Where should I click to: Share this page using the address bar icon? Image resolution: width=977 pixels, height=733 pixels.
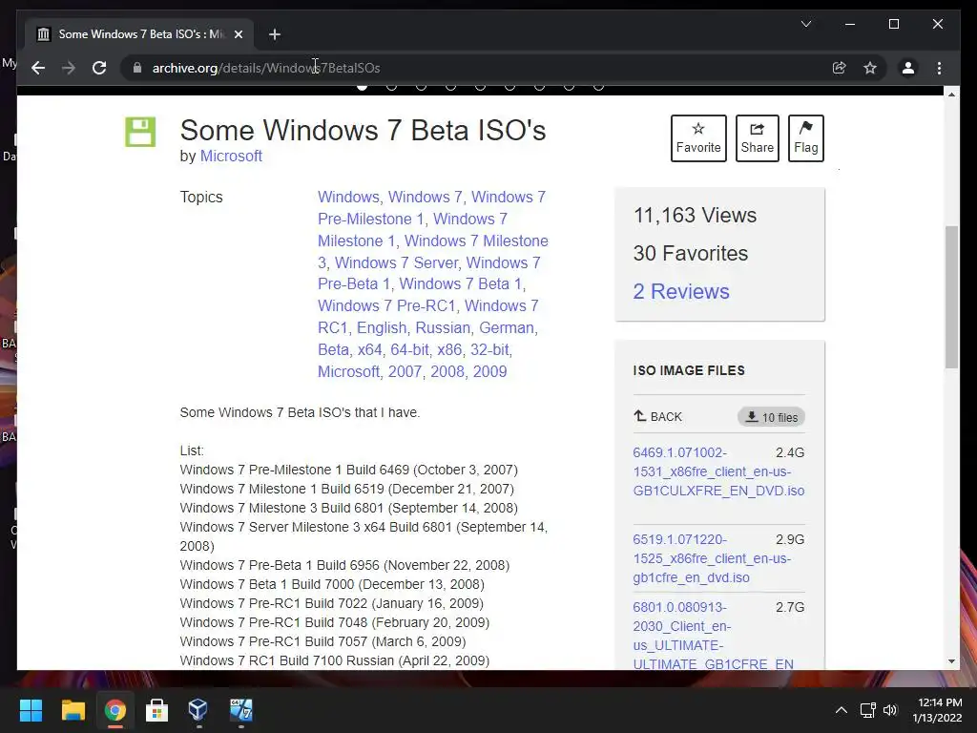tap(840, 68)
